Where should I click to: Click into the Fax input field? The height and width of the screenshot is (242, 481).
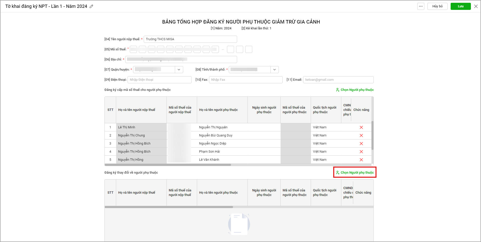click(x=245, y=80)
